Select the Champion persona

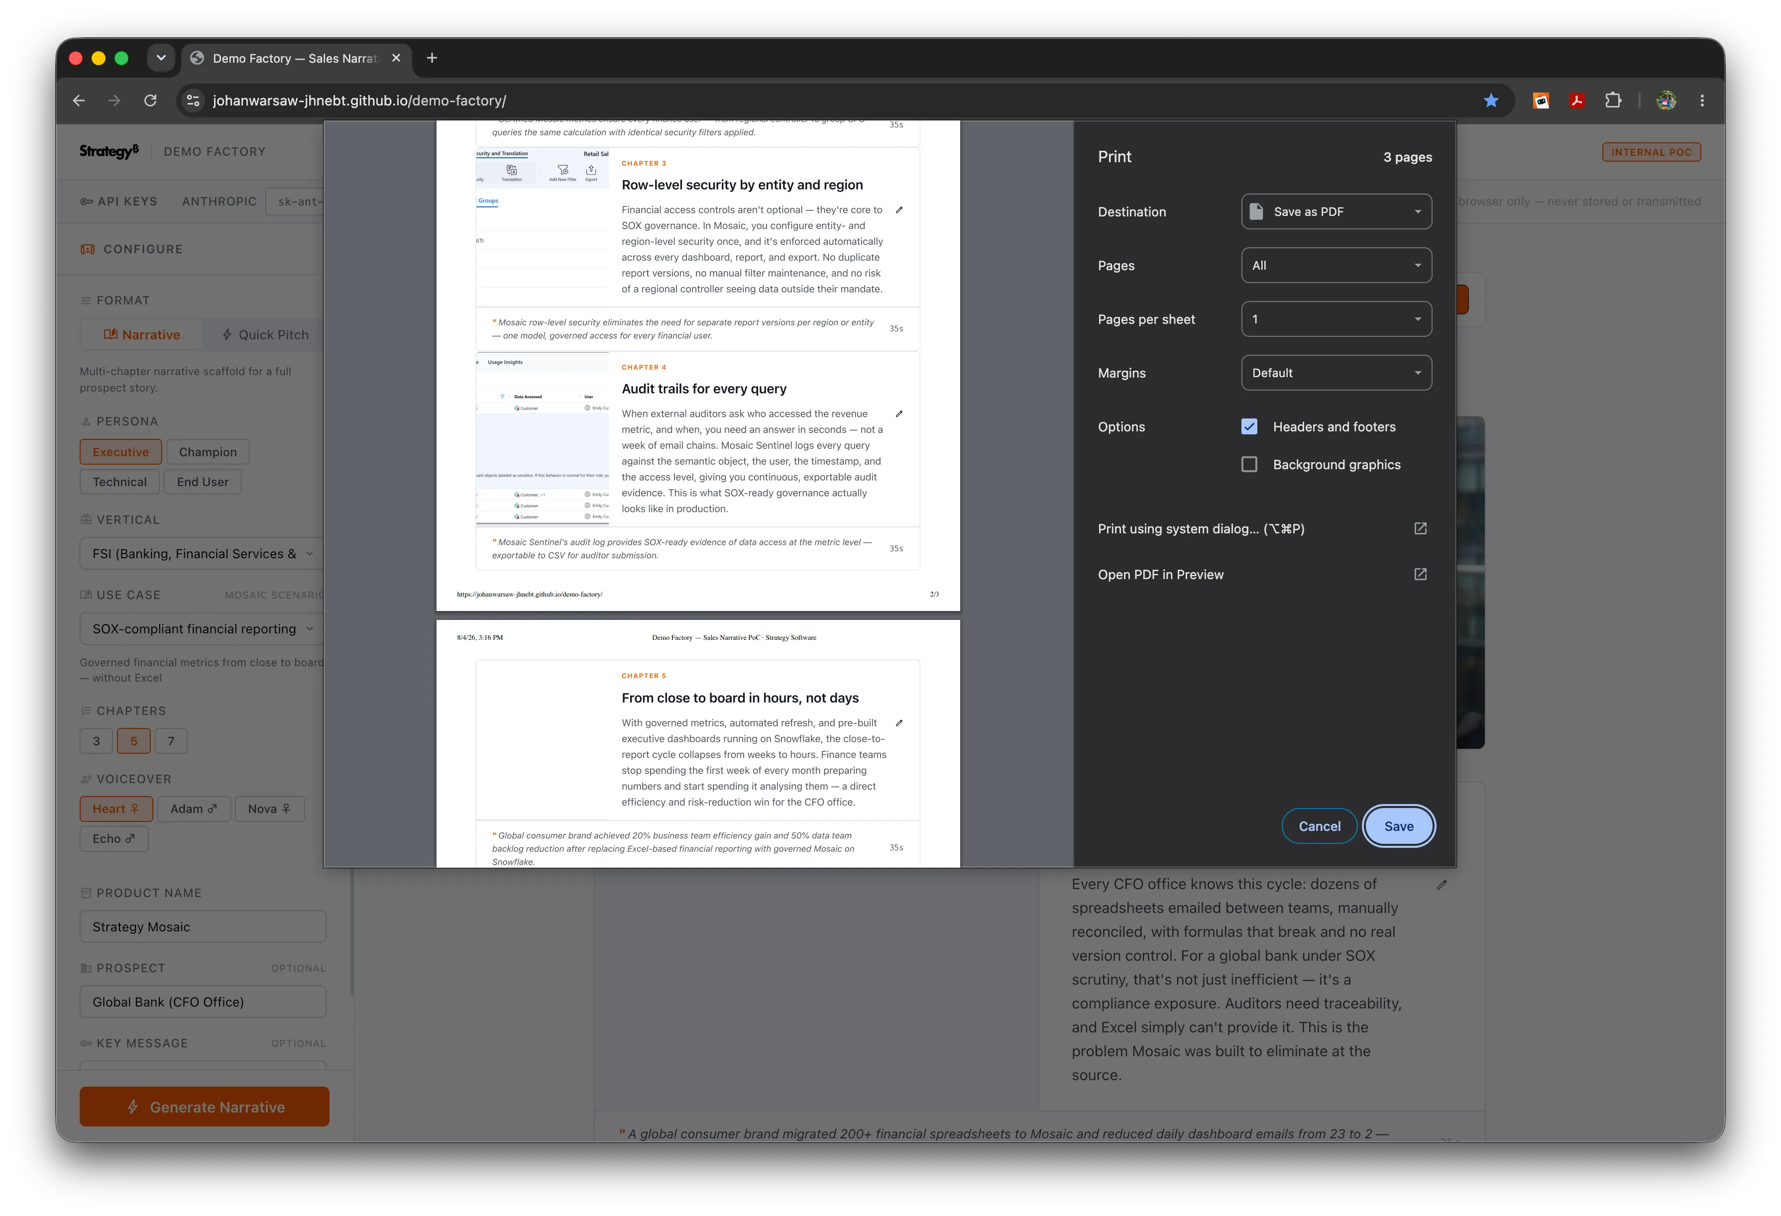coord(208,452)
